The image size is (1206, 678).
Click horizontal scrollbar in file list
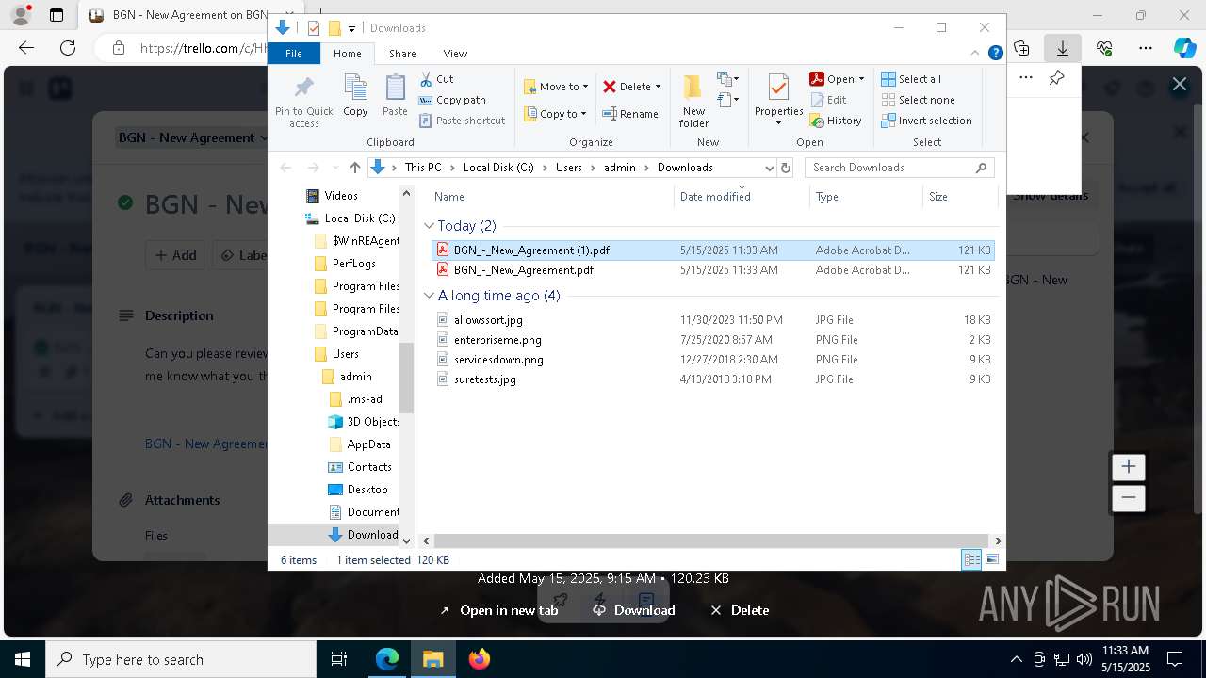(711, 541)
